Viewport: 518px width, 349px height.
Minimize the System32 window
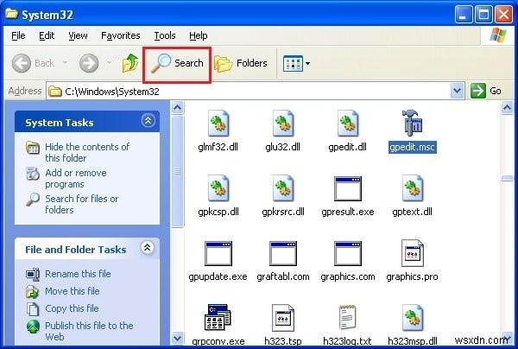point(463,15)
